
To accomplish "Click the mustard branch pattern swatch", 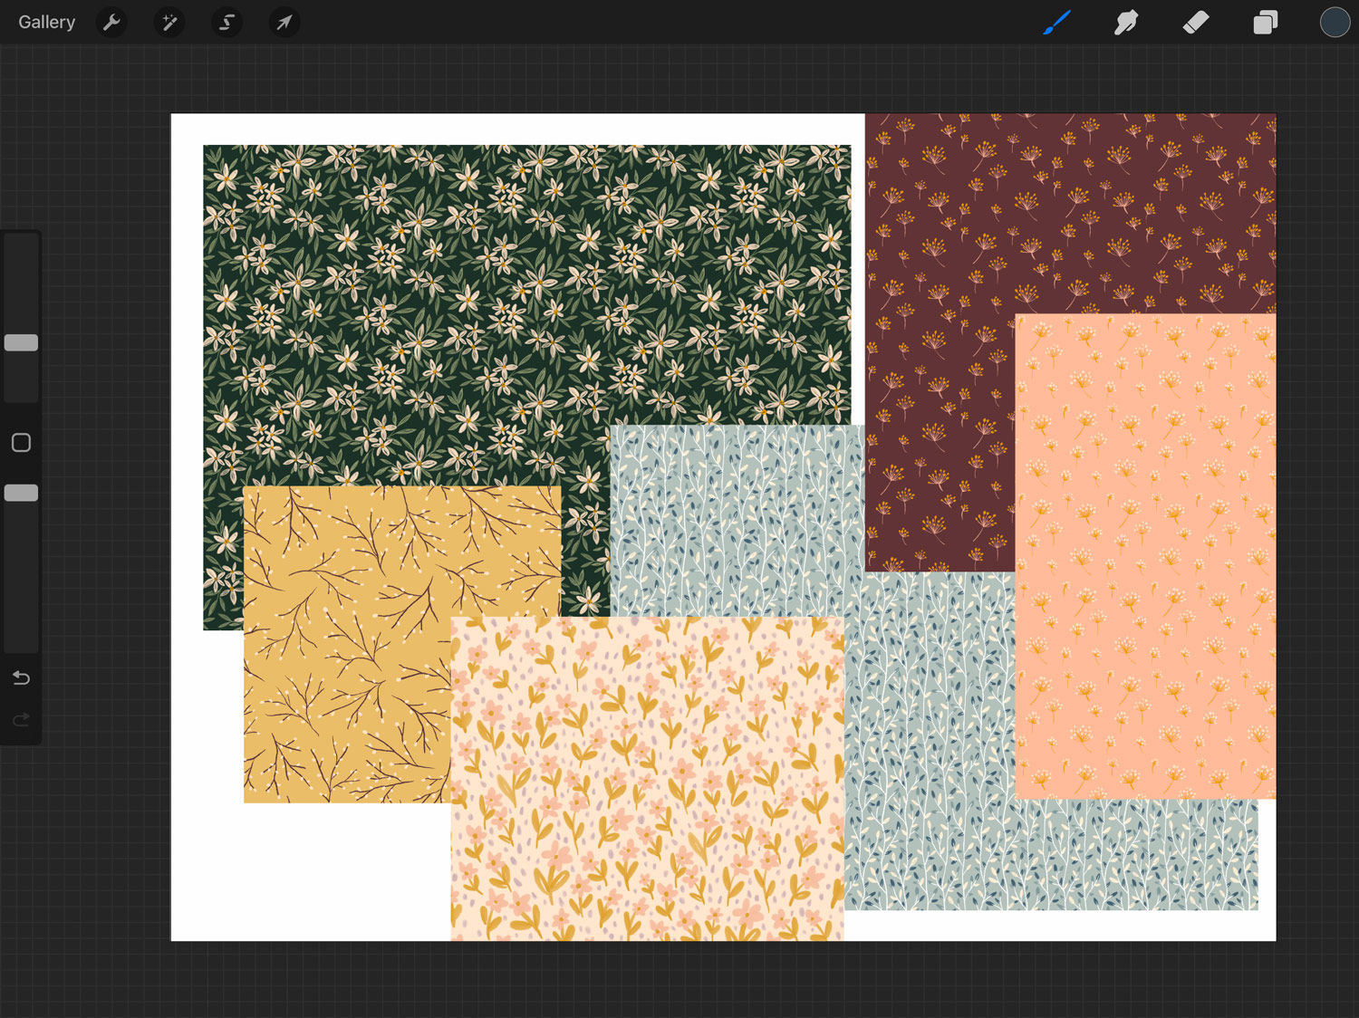I will click(347, 644).
